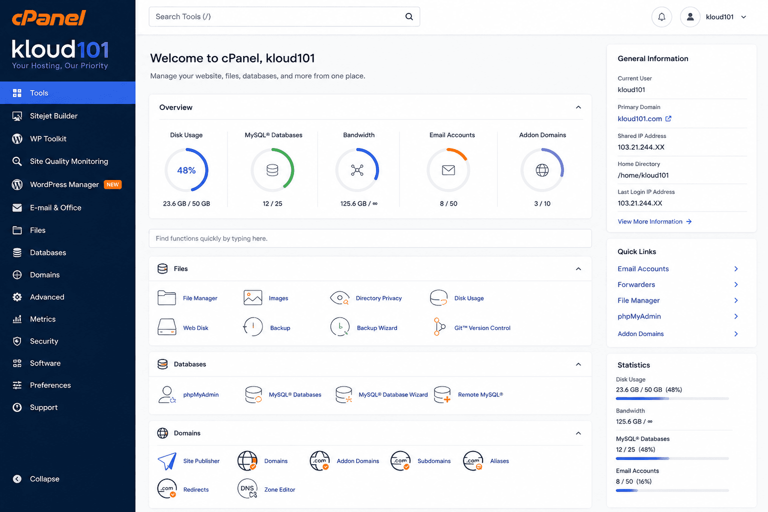Click the Backup clock icon
768x512 pixels.
(253, 327)
